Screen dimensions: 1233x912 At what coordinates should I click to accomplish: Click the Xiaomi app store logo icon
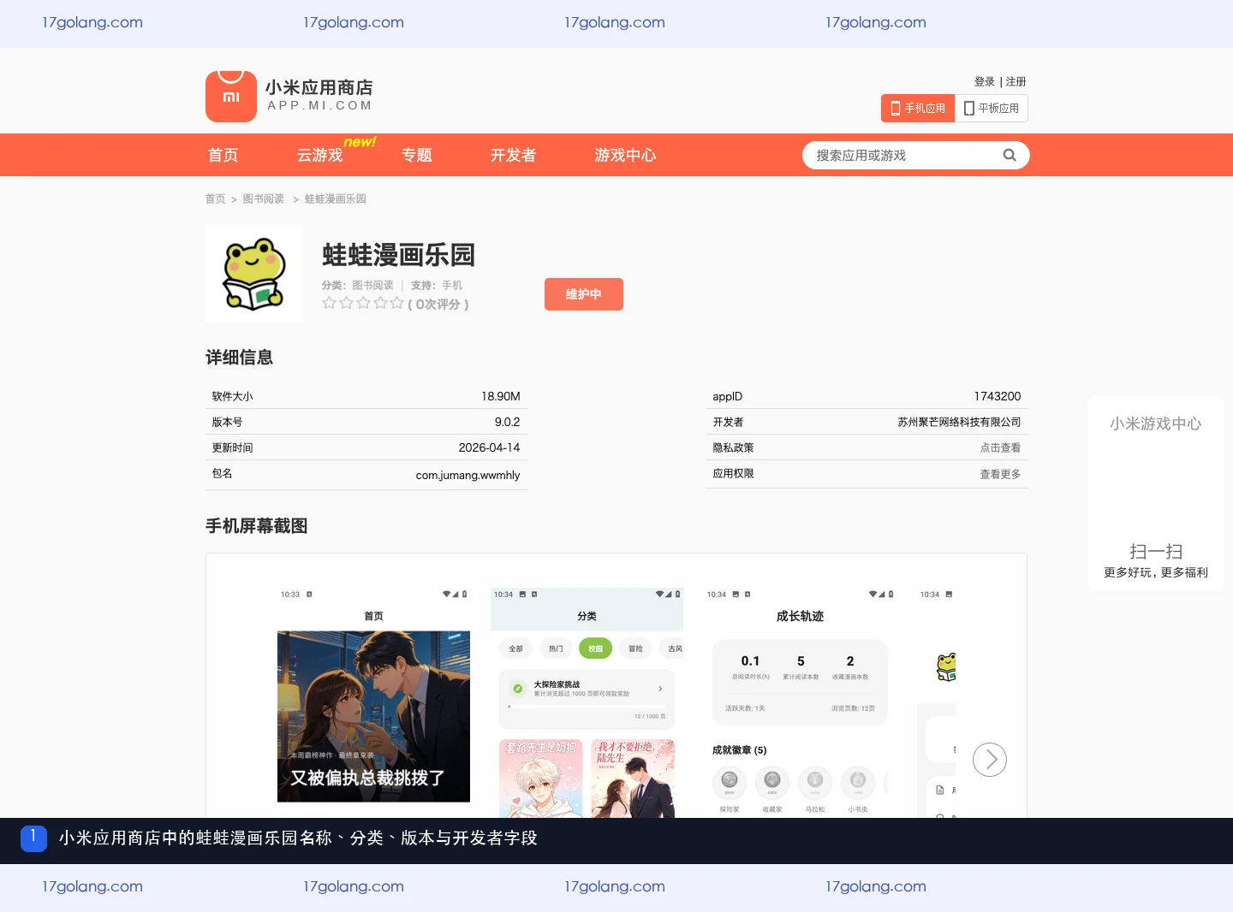(x=230, y=97)
